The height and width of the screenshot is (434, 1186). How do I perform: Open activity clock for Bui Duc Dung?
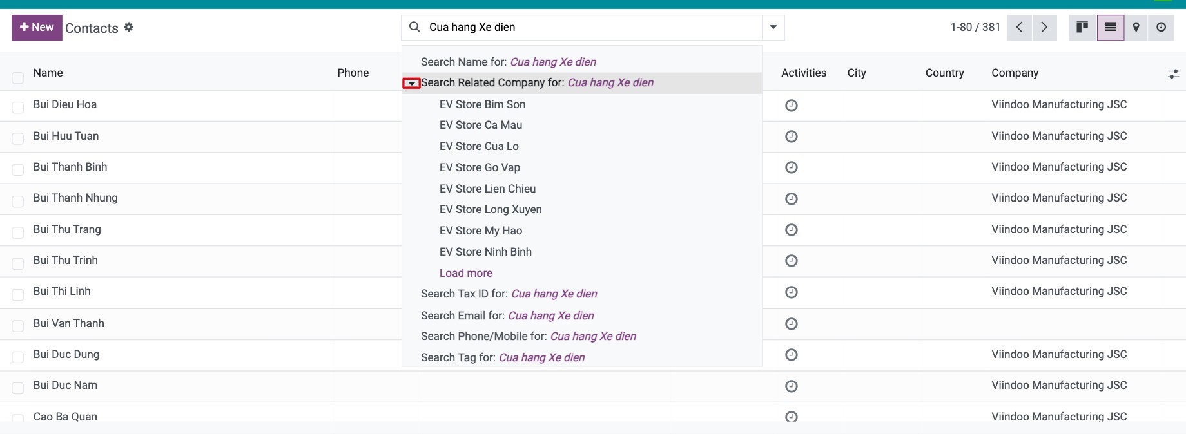click(x=792, y=355)
